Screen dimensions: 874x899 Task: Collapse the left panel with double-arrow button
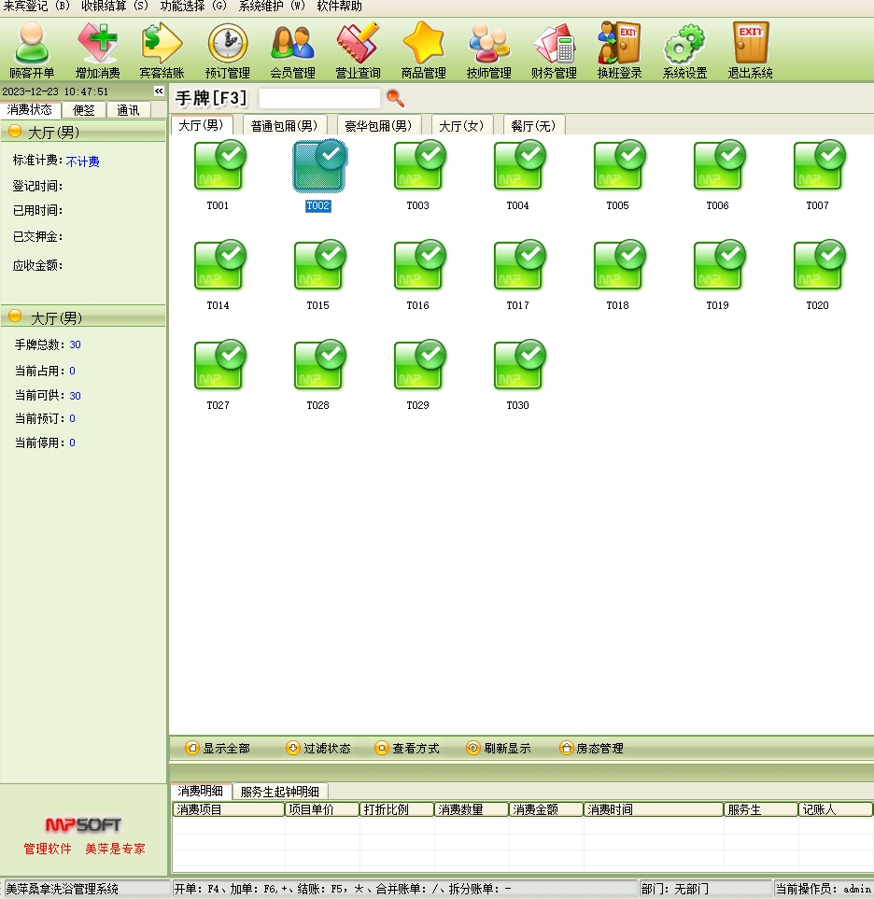click(159, 91)
